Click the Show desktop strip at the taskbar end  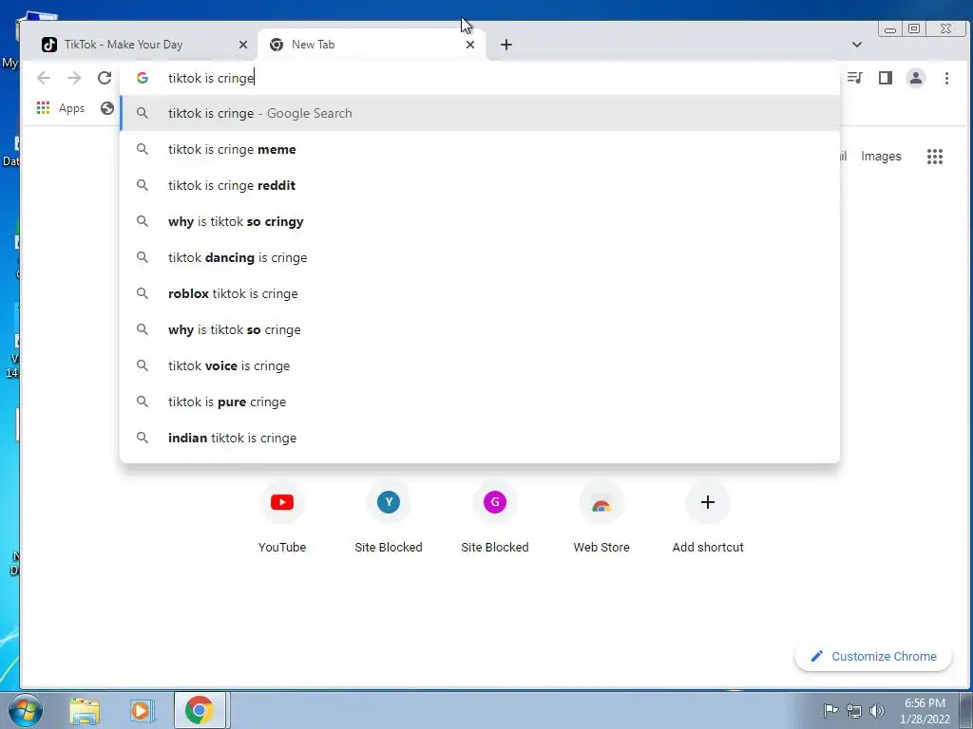pyautogui.click(x=966, y=710)
